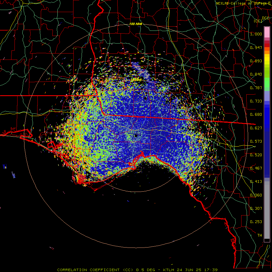Image resolution: width=272 pixels, height=272 pixels.
Task: Click the 0.467 scale label
Action: pyautogui.click(x=256, y=168)
